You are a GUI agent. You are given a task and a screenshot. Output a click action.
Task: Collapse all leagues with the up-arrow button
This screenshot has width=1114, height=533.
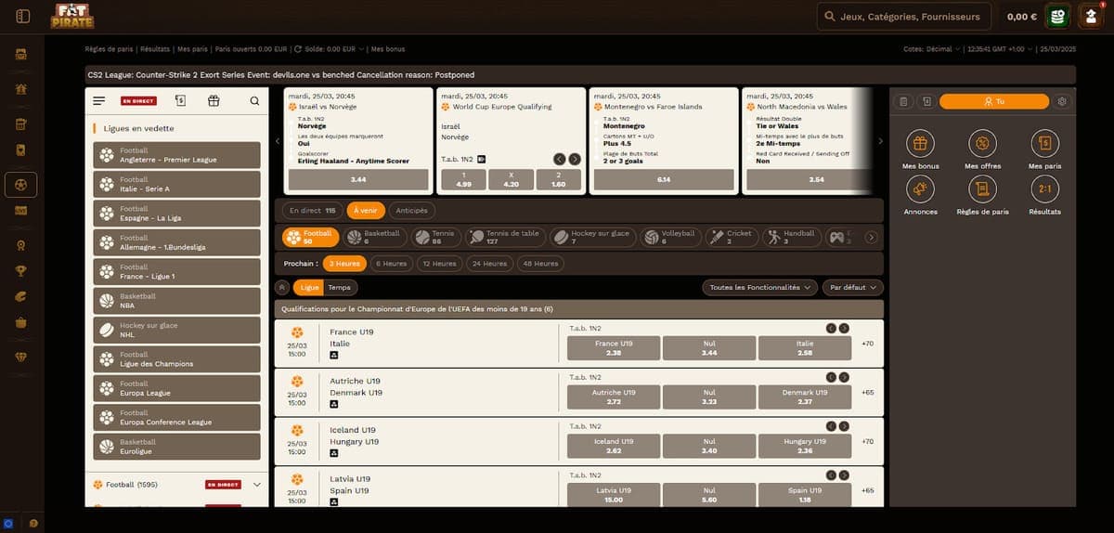click(x=284, y=288)
